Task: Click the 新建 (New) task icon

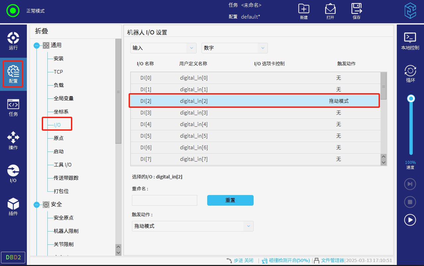Action: 304,11
